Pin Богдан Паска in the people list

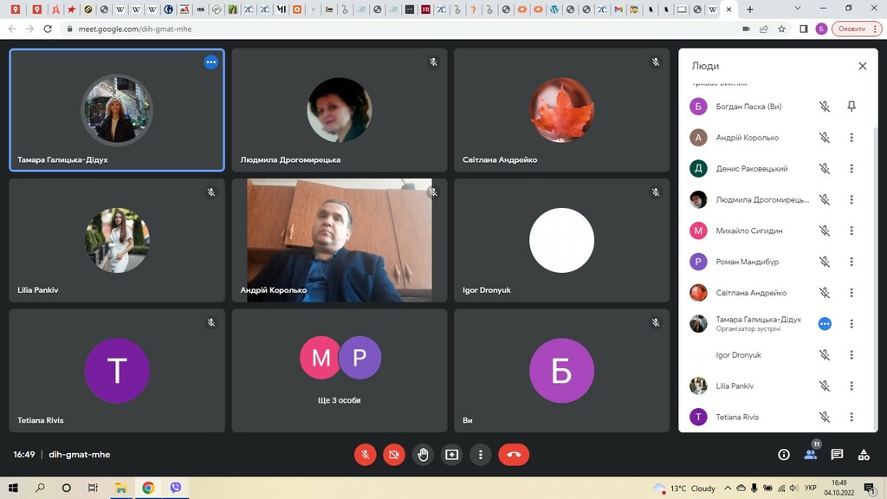click(x=851, y=107)
